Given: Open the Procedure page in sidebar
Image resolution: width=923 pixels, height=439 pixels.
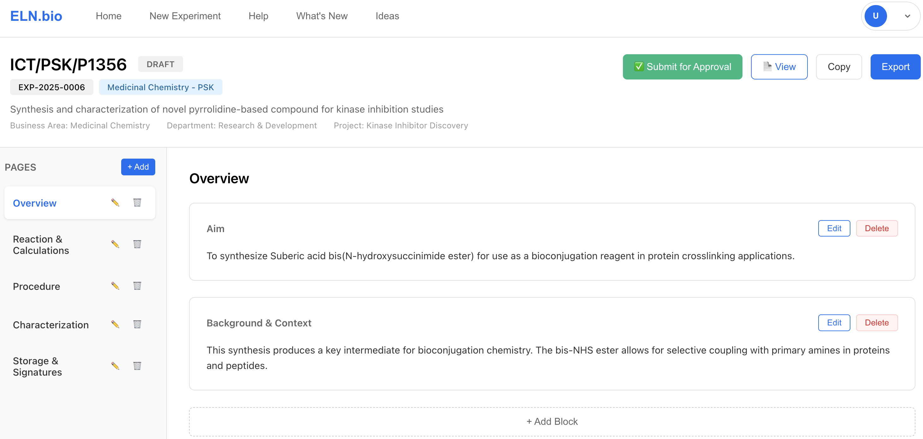Looking at the screenshot, I should click(x=37, y=286).
